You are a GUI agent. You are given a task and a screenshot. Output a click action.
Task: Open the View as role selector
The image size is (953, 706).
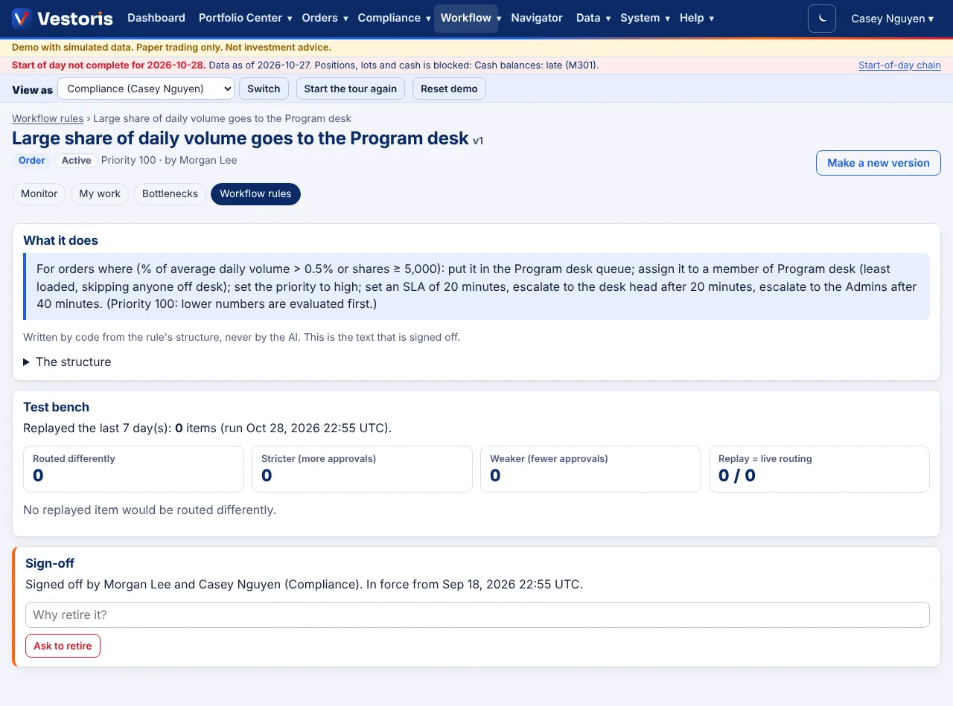(x=146, y=89)
